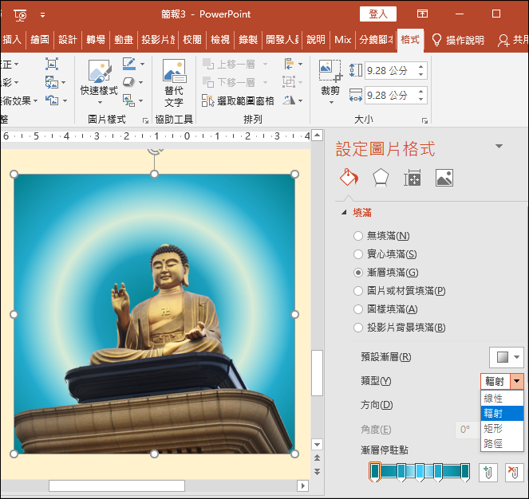The height and width of the screenshot is (499, 529).
Task: Switch to the Design (設計) tab
Action: pos(68,40)
